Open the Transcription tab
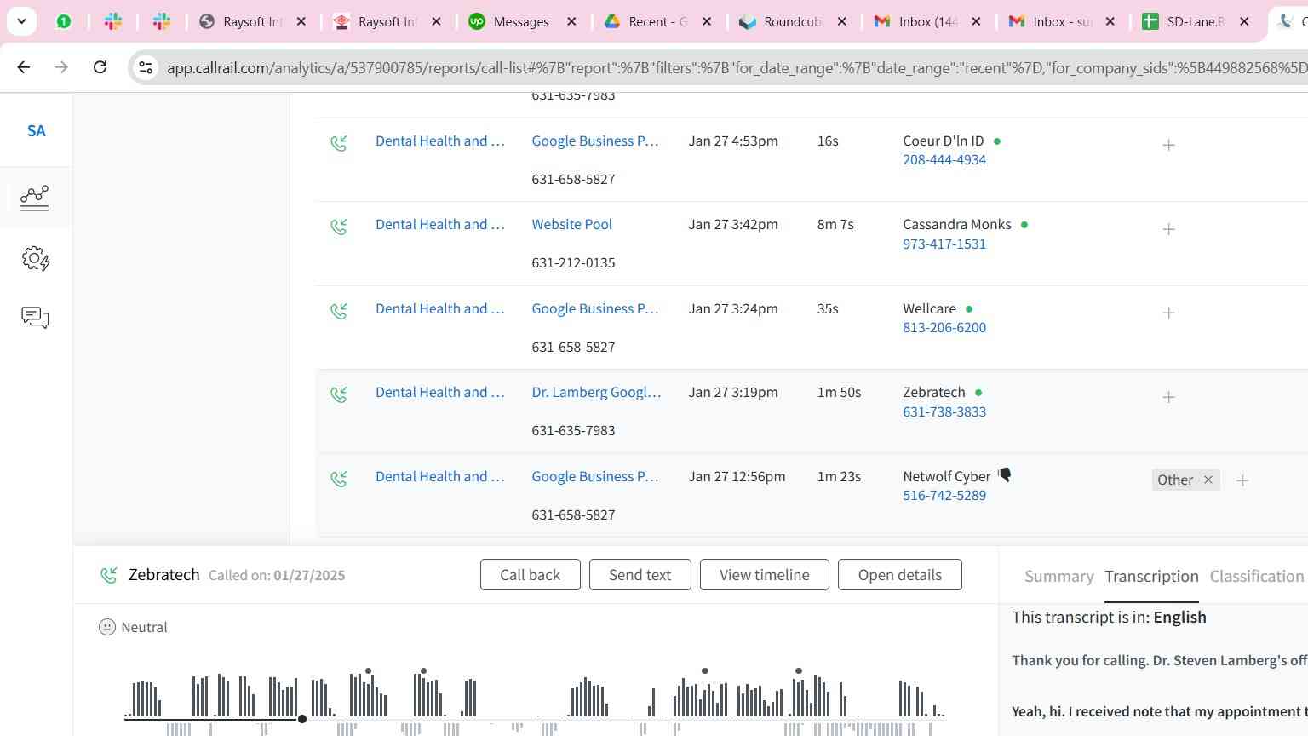The width and height of the screenshot is (1308, 736). [1151, 577]
